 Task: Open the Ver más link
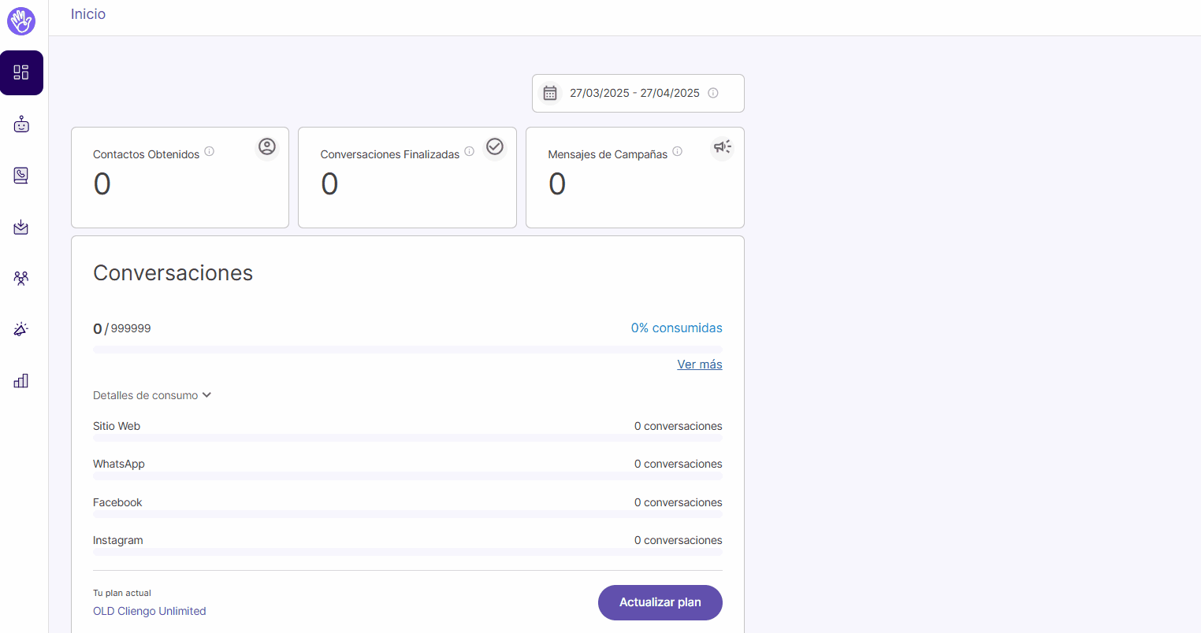pyautogui.click(x=699, y=364)
